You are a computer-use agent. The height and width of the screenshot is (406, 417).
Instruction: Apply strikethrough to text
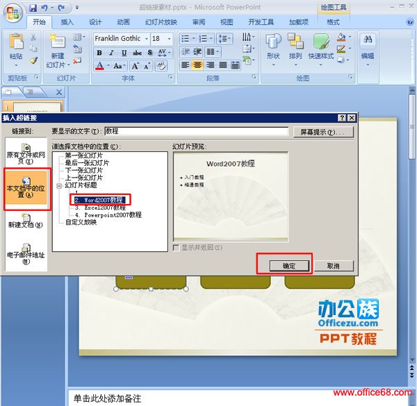137,53
